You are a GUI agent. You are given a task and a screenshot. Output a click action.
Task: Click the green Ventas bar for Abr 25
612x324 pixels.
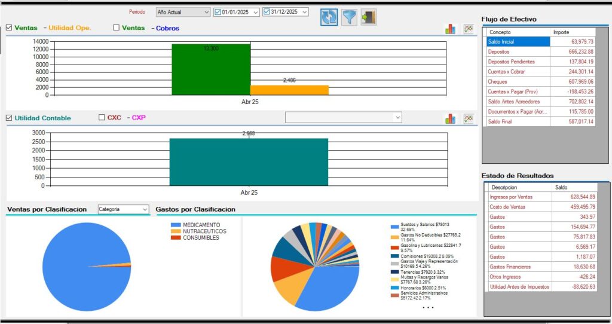tap(210, 69)
